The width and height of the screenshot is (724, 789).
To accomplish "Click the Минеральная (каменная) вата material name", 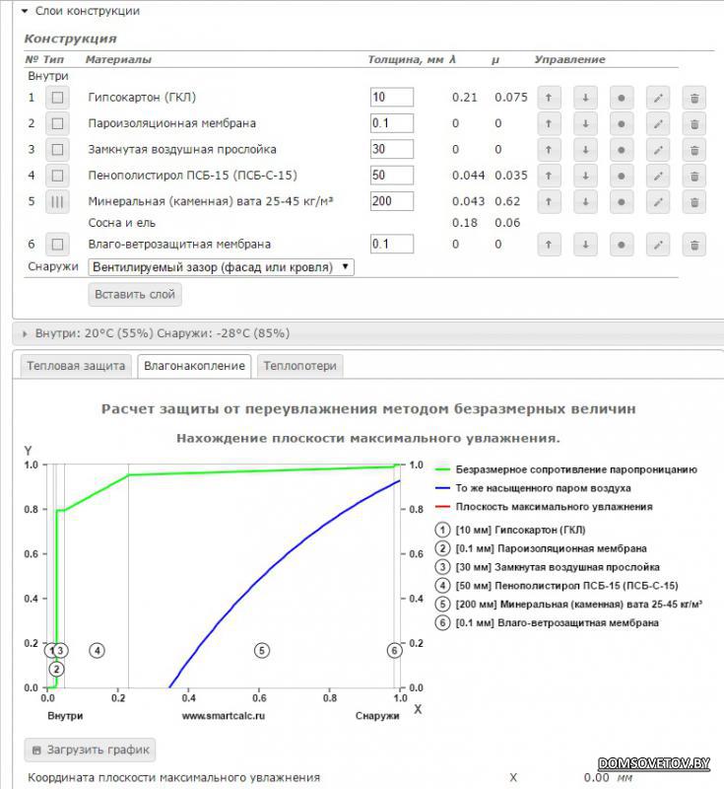I will (x=211, y=202).
